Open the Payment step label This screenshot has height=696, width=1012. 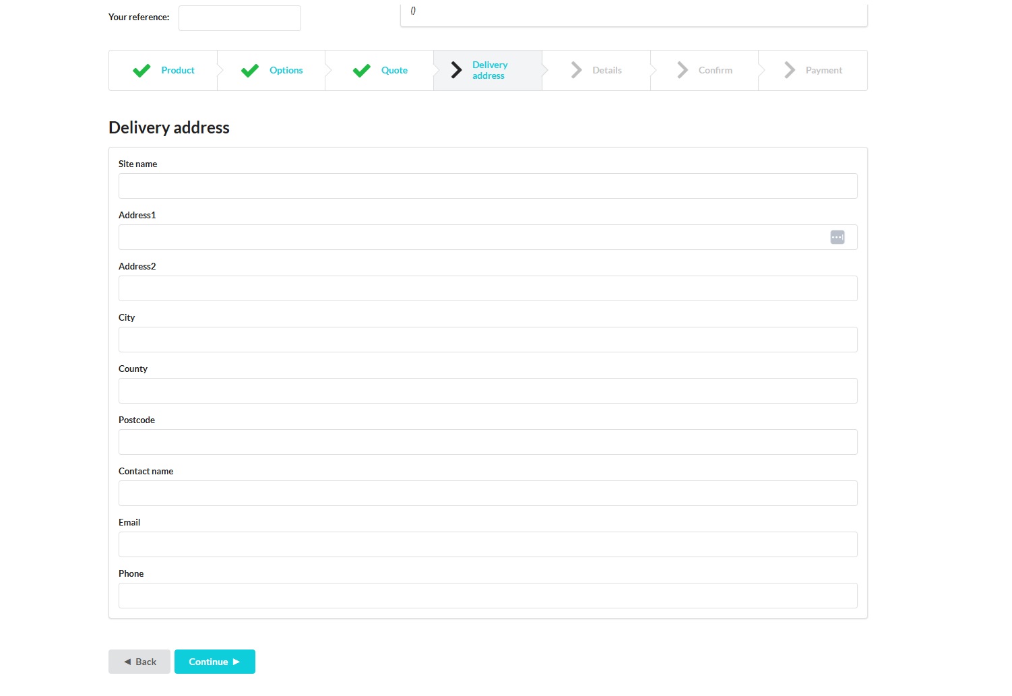click(824, 70)
